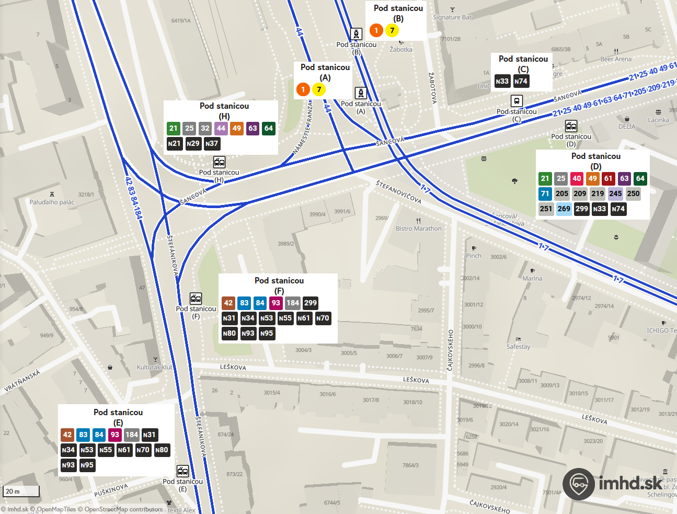Click the bus stop icon at Pod stanicou (H)
Viewport: 677px width, 514px height.
click(x=220, y=162)
